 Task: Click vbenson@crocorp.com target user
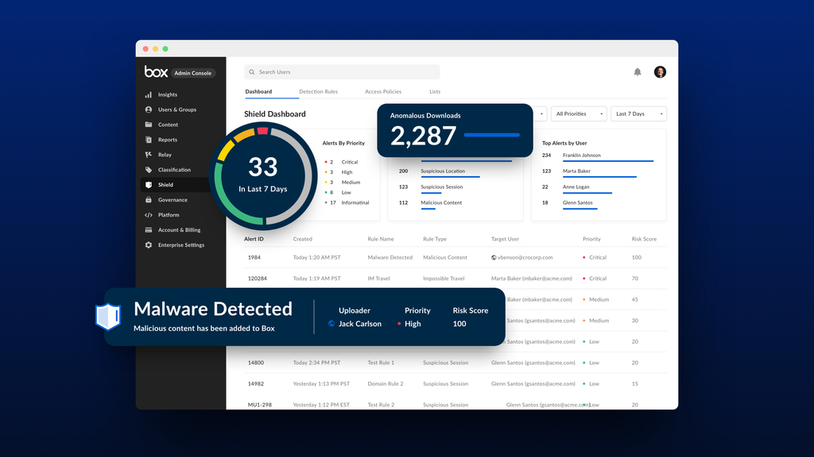525,258
